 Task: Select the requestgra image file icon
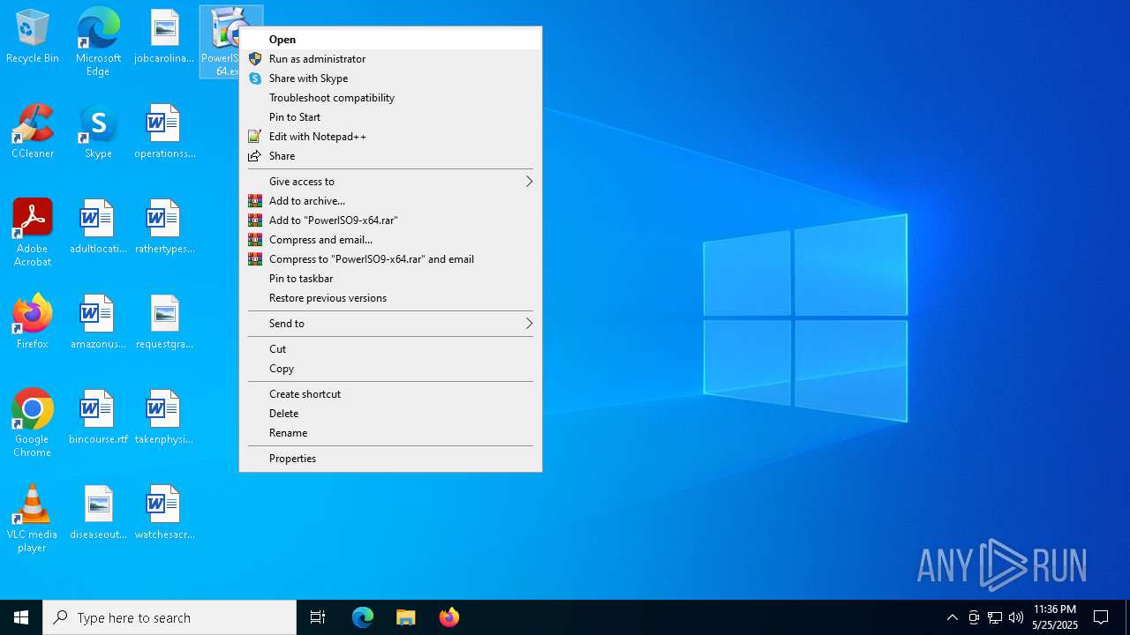pyautogui.click(x=164, y=323)
